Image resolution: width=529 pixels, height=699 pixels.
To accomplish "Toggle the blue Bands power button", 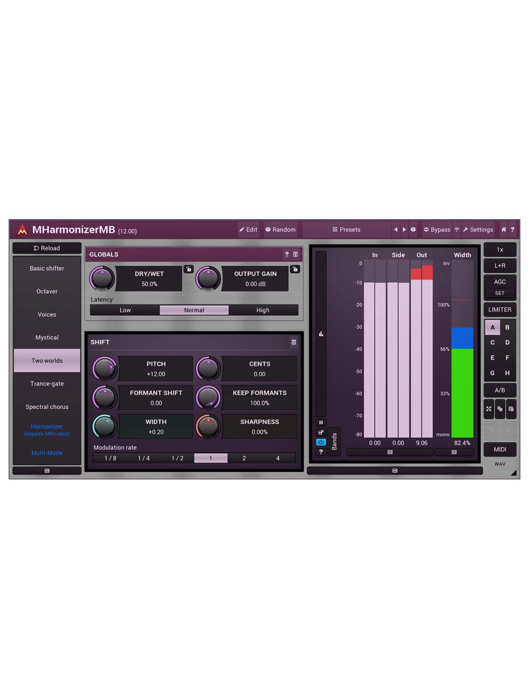I will pyautogui.click(x=321, y=442).
